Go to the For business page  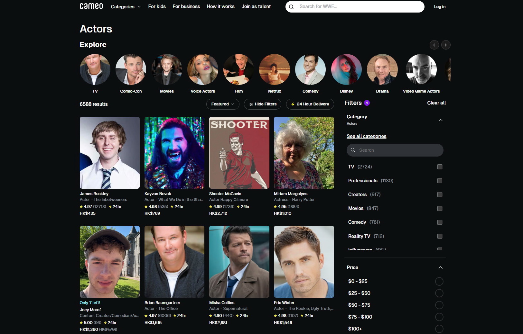[x=186, y=6]
